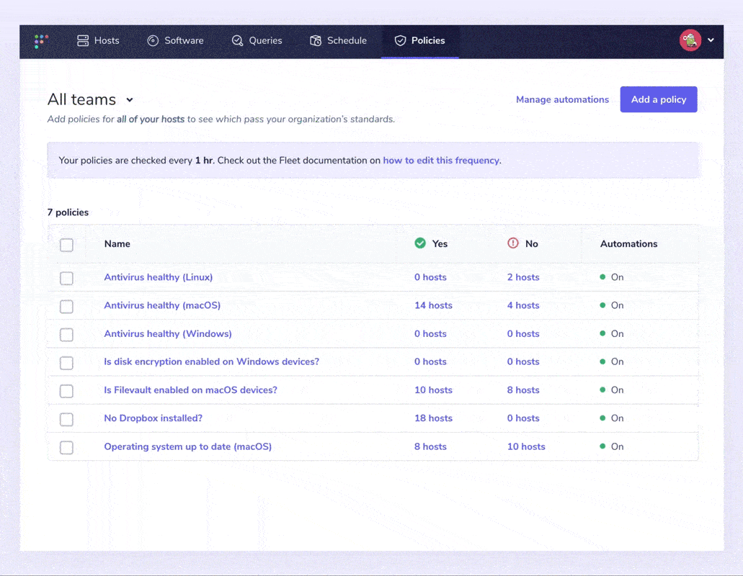Click 0 hosts failing Windows disk encryption policy
743x576 pixels.
(523, 361)
